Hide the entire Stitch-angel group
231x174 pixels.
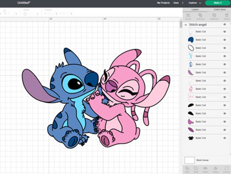[225, 24]
